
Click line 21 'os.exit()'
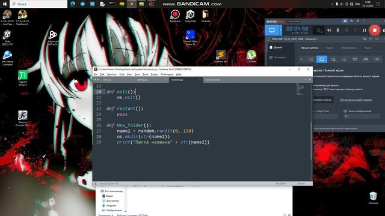[x=129, y=97]
